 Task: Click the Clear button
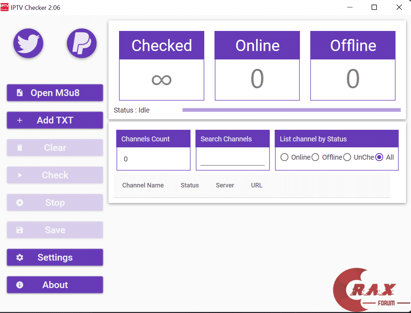pyautogui.click(x=55, y=148)
